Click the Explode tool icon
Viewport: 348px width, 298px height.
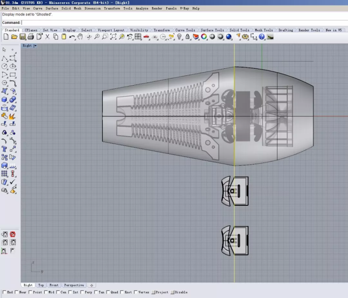point(12,116)
